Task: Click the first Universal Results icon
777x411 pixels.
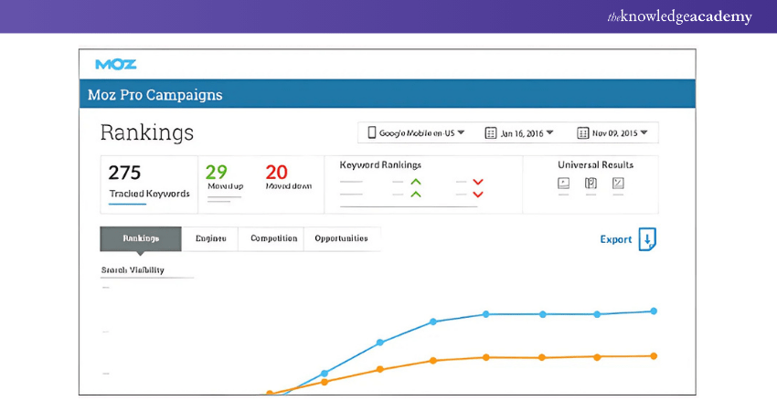Action: pos(563,184)
